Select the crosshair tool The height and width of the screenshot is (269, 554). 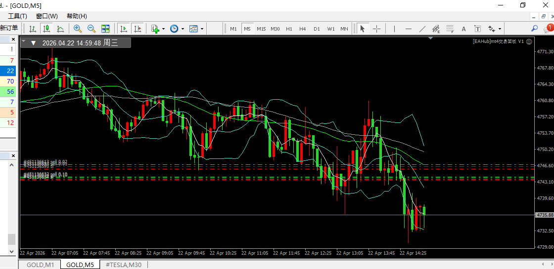click(x=376, y=29)
